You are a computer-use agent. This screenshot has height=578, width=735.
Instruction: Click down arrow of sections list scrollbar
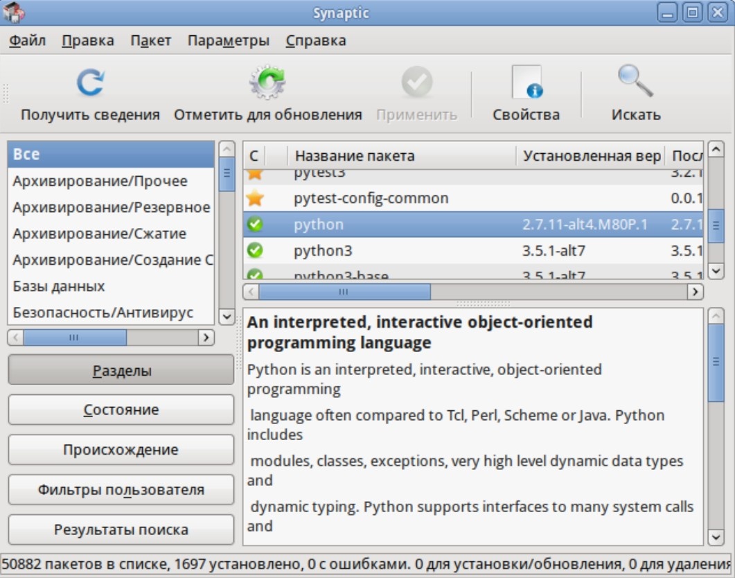pyautogui.click(x=227, y=317)
